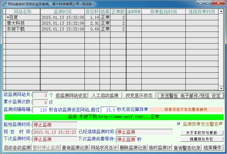Click 删除监测记录 button
The width and height of the screenshot is (227, 154).
click(133, 148)
